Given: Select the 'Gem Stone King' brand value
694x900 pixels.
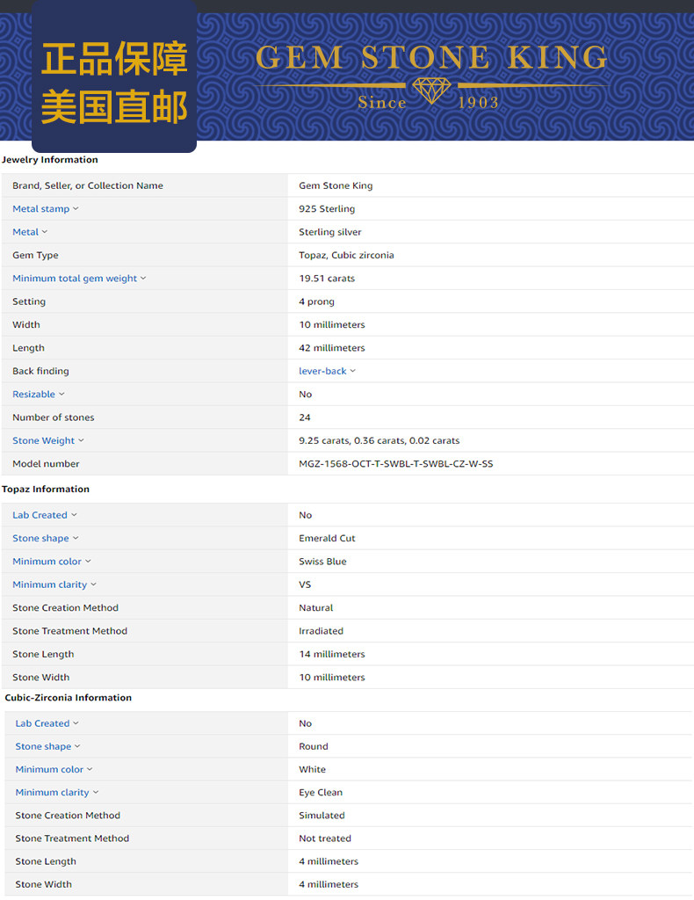Looking at the screenshot, I should pos(336,185).
